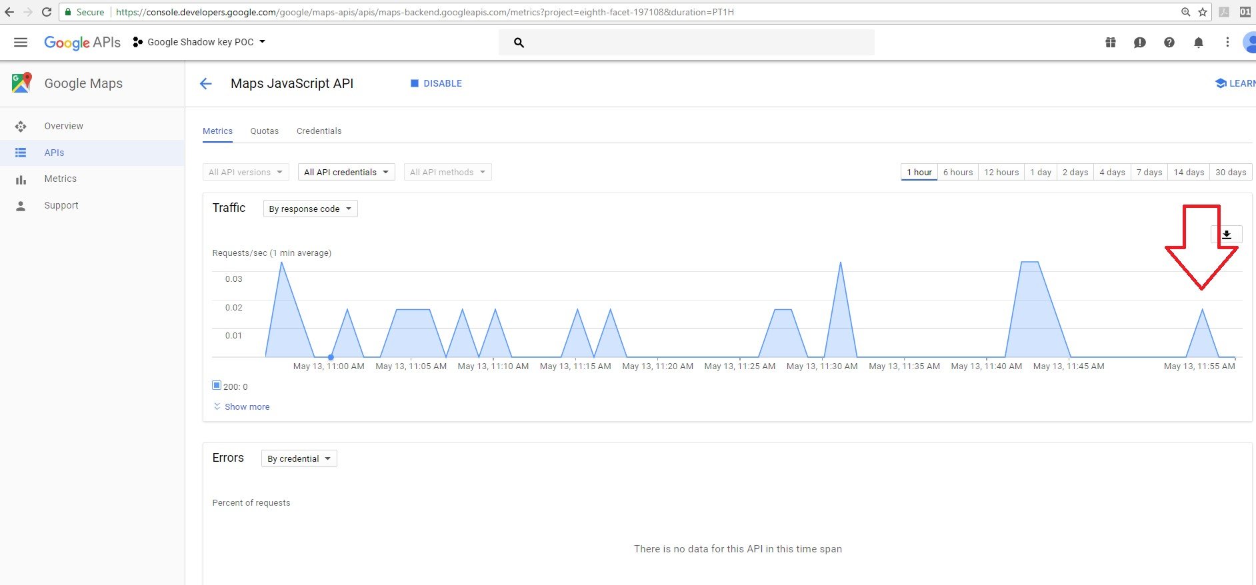Switch to the Credentials tab
1256x585 pixels.
click(319, 131)
